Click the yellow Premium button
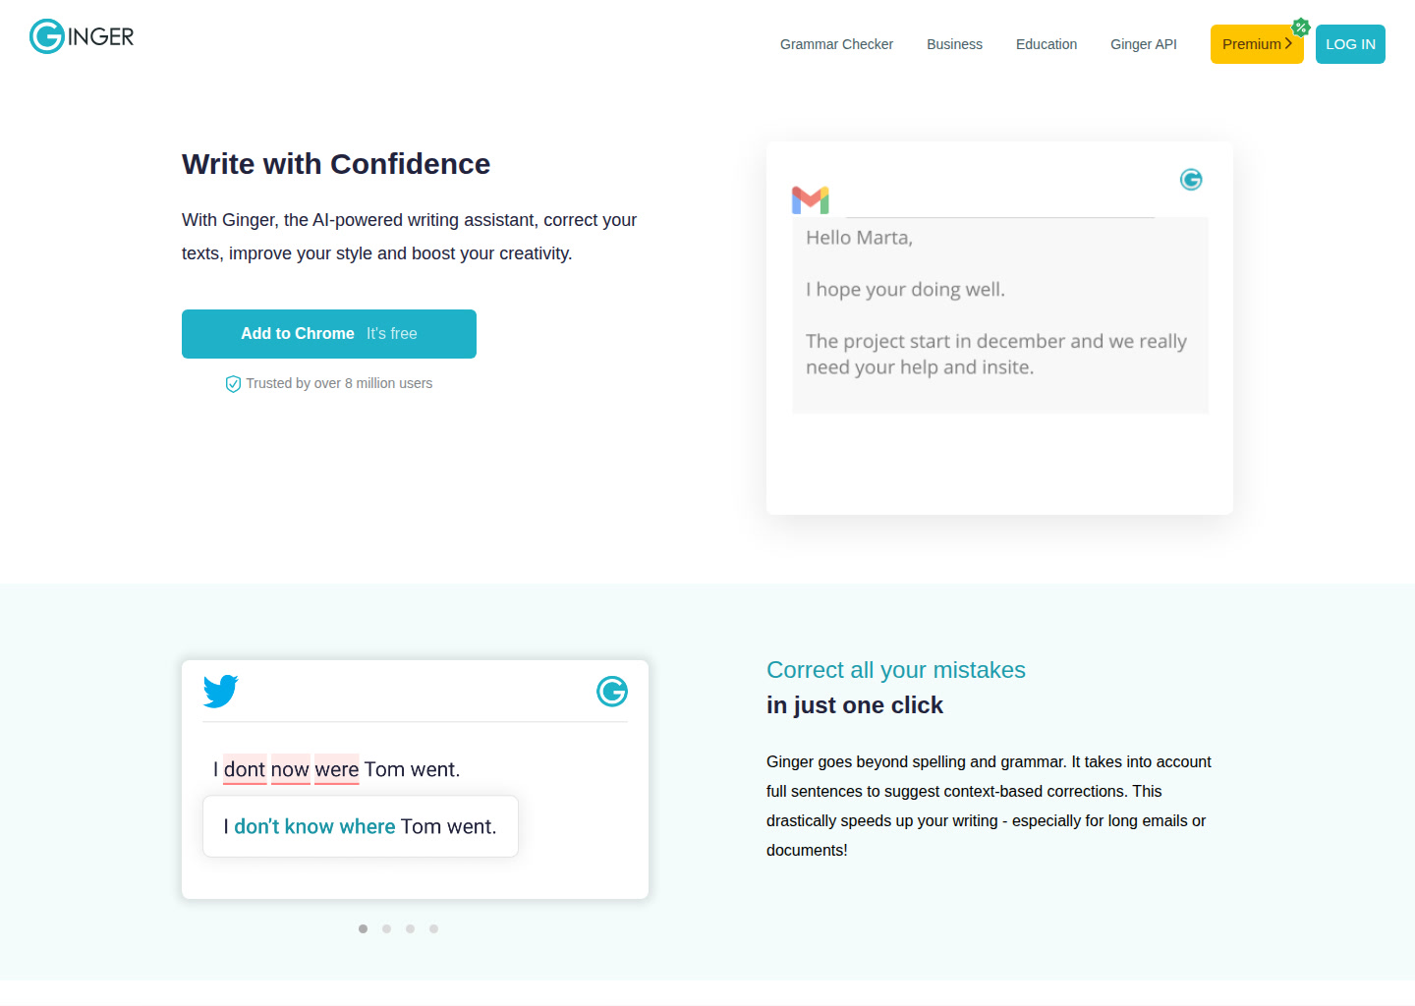Image resolution: width=1415 pixels, height=1006 pixels. 1257,44
